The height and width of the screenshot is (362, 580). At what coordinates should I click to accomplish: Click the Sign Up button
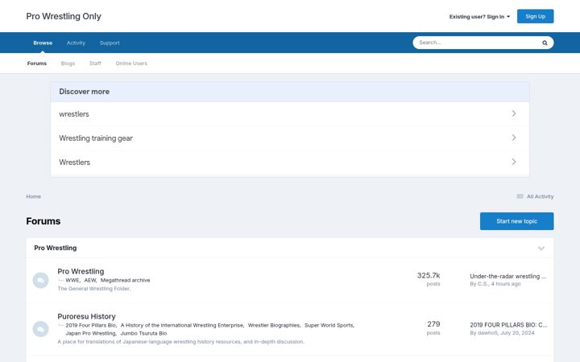pos(535,16)
